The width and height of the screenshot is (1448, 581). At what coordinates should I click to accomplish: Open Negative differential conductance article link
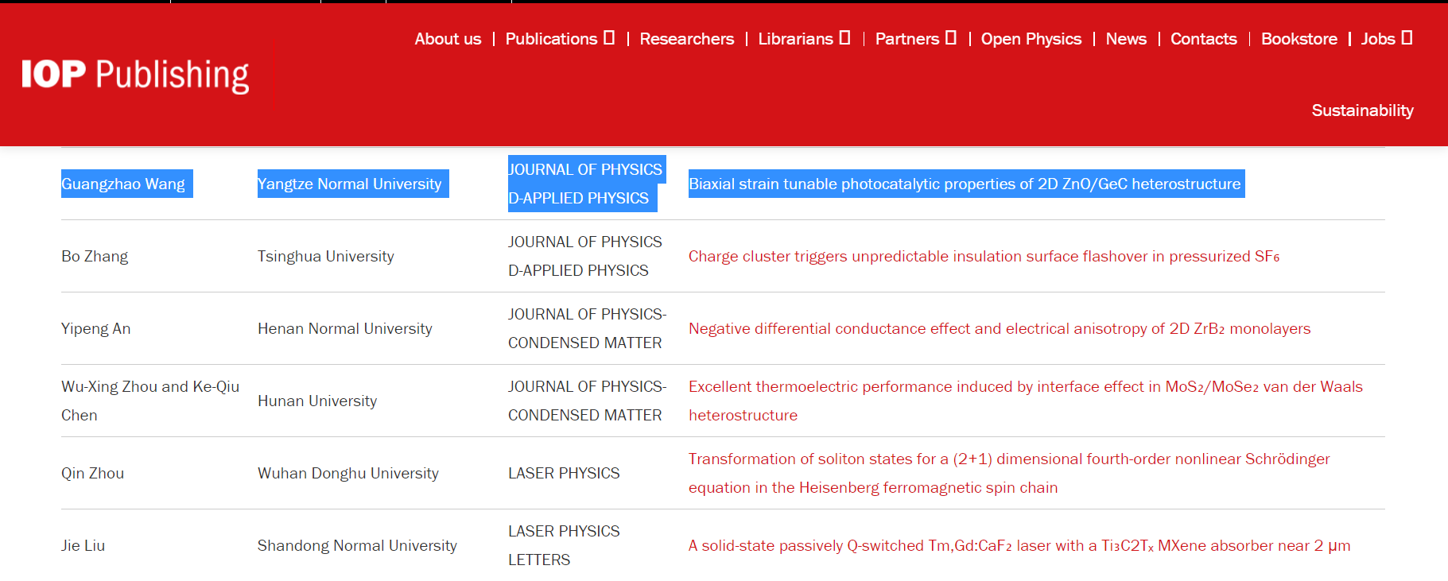tap(999, 329)
